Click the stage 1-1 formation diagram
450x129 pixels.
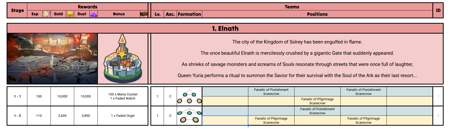click(x=189, y=96)
